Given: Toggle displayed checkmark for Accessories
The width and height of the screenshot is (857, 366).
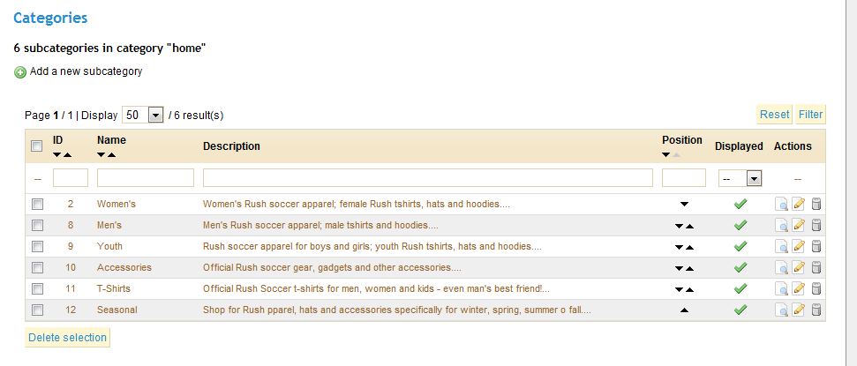Looking at the screenshot, I should 740,267.
